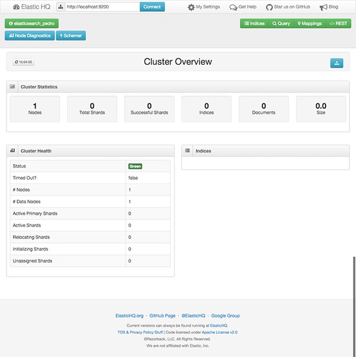Open Node Diagnostics
The width and height of the screenshot is (356, 357).
click(30, 36)
